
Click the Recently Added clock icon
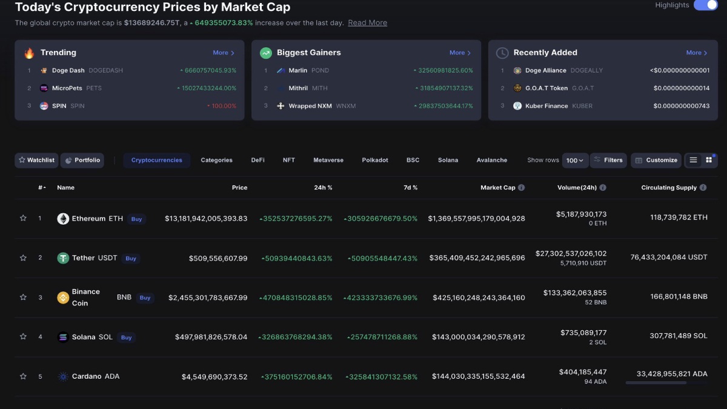coord(502,53)
